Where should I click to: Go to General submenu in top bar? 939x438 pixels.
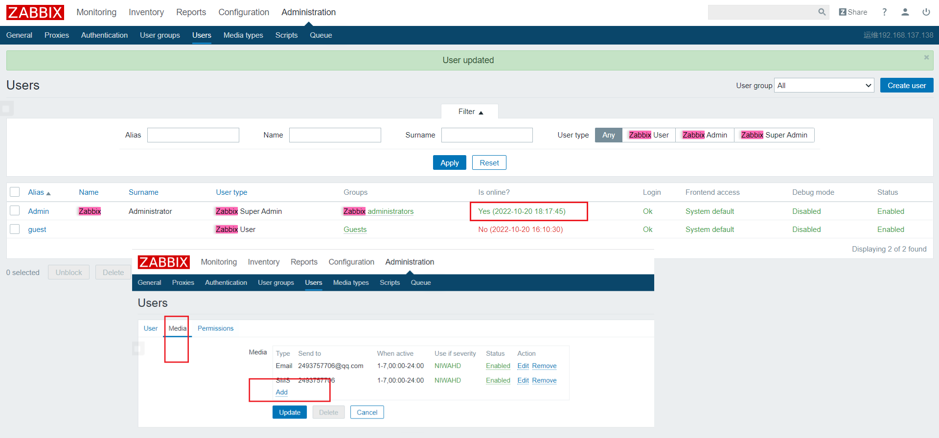[x=19, y=35]
